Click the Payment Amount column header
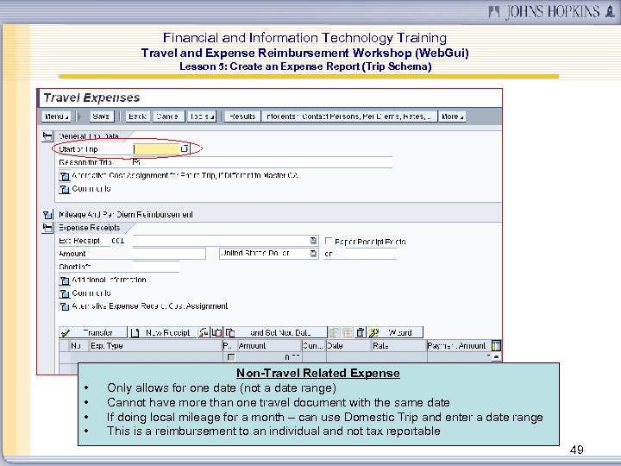Screen dimensions: 621x466 tap(459, 345)
